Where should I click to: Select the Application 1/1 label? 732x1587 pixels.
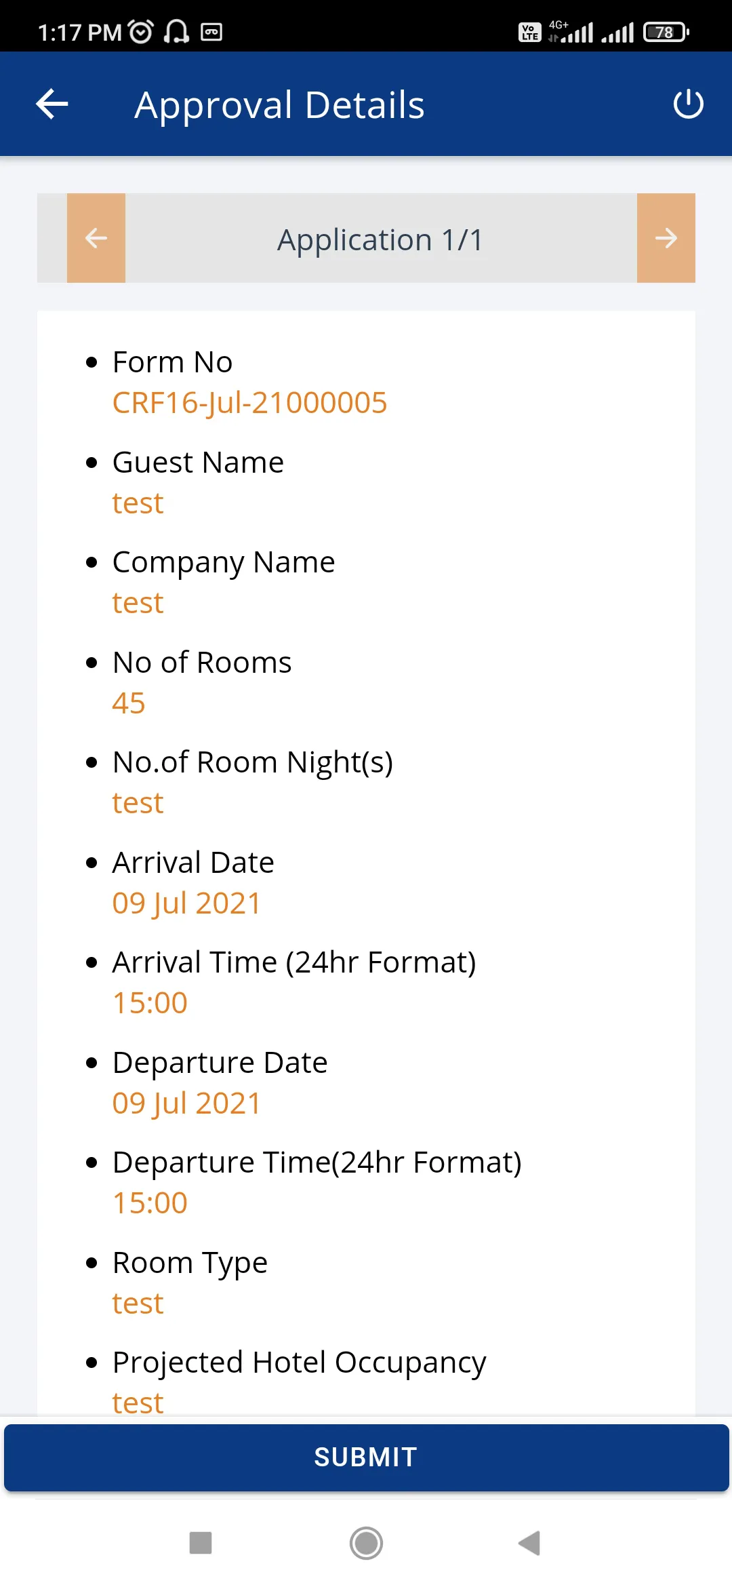(380, 239)
